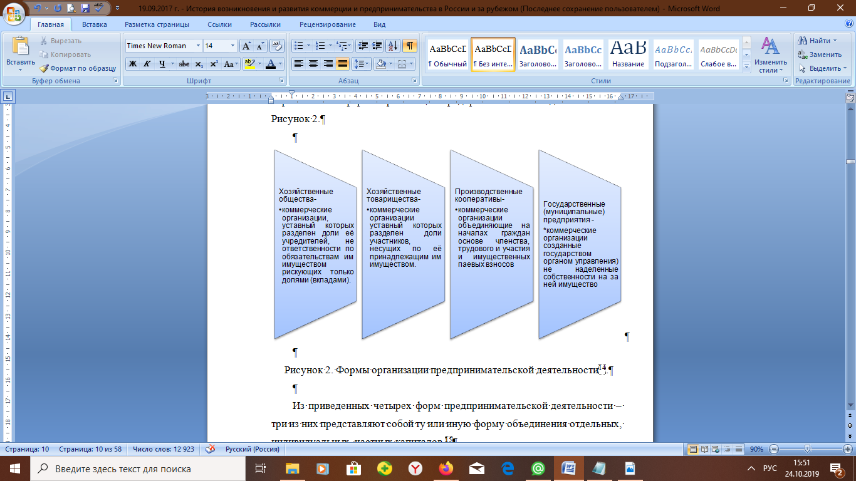Click the zoom slider handle
The width and height of the screenshot is (856, 481).
(x=807, y=449)
